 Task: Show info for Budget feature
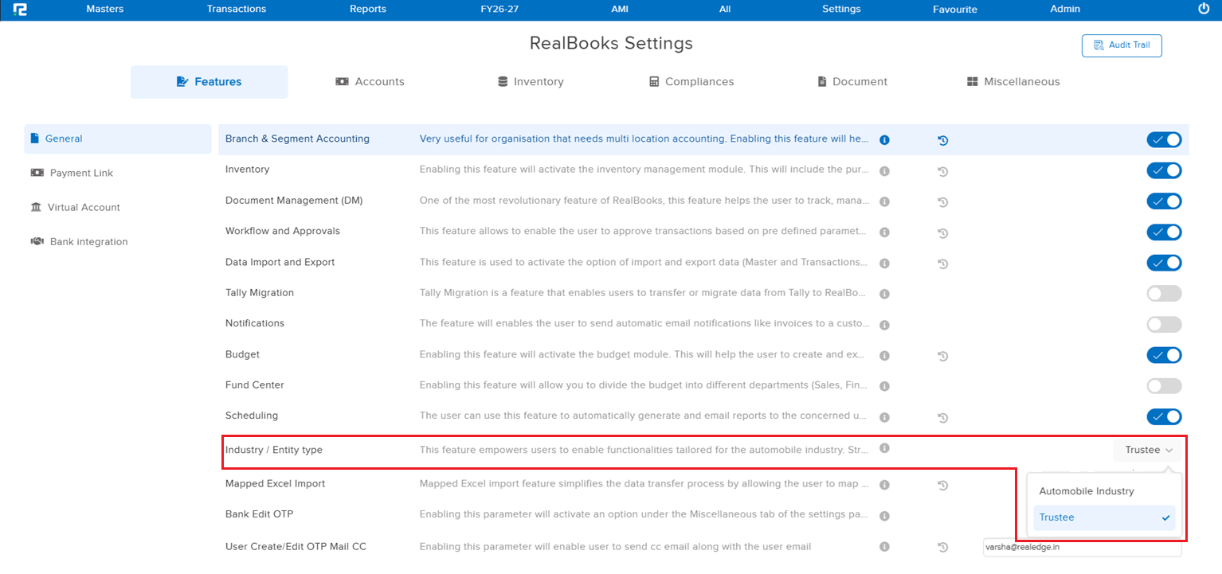click(884, 356)
